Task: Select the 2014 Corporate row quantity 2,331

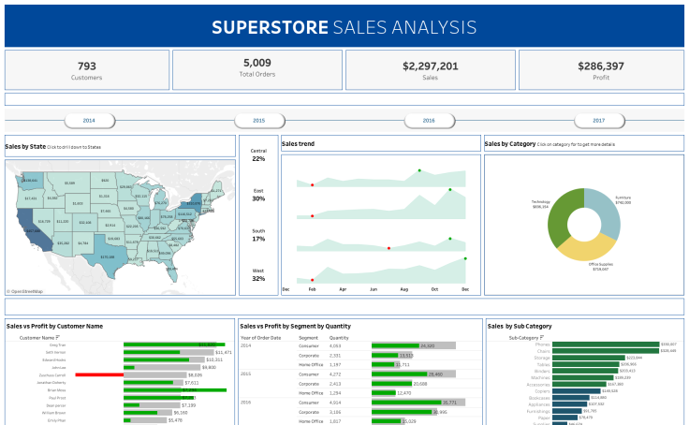Action: coord(335,356)
